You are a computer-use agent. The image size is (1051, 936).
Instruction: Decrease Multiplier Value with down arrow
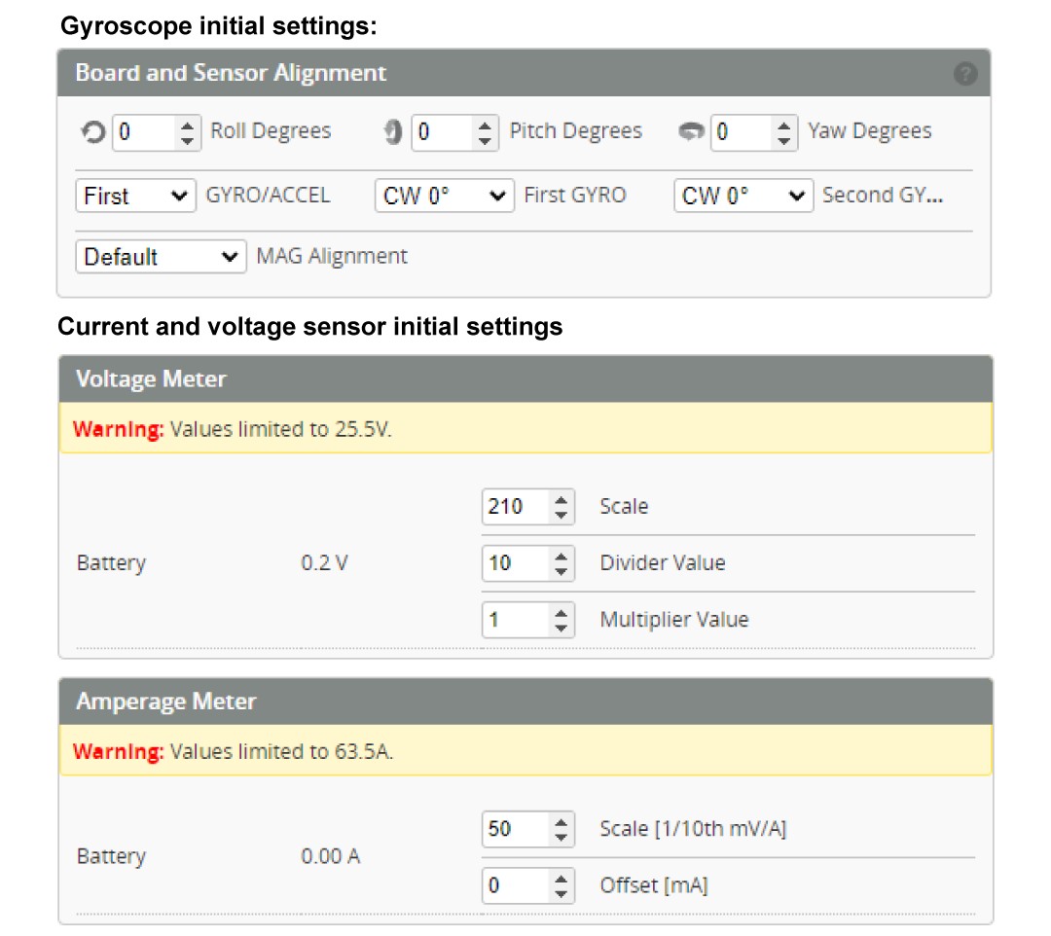point(562,629)
